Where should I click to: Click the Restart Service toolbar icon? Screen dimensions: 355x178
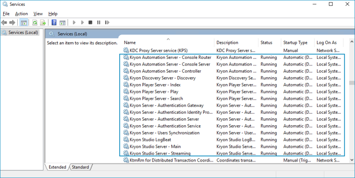coord(107,23)
